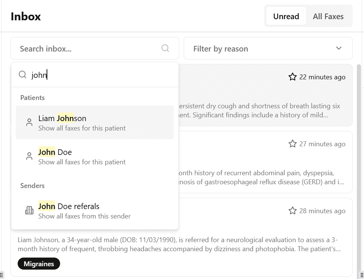The image size is (364, 279).
Task: Click the building icon for John Doe referals
Action: [x=29, y=211]
